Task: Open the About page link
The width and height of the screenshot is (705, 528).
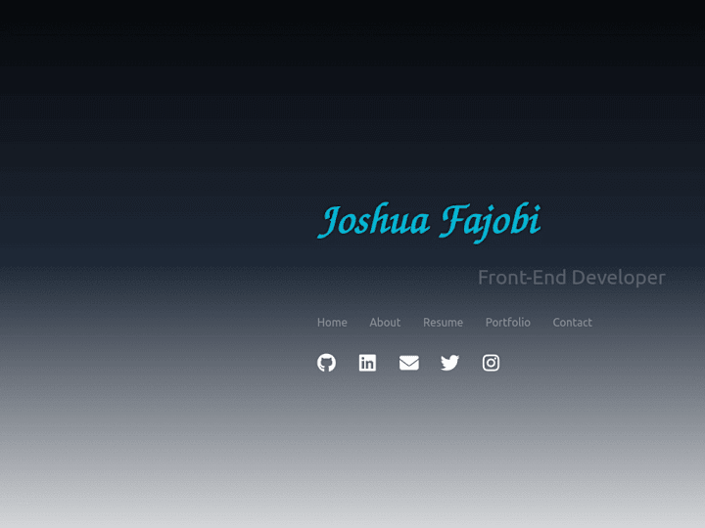Action: click(385, 323)
